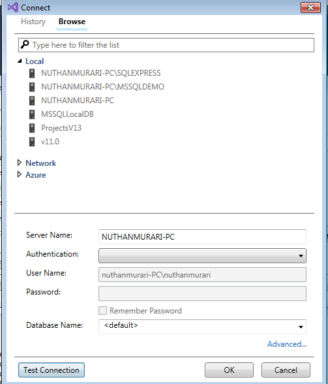Click the Cancel button
This screenshot has width=328, height=384.
coord(286,370)
